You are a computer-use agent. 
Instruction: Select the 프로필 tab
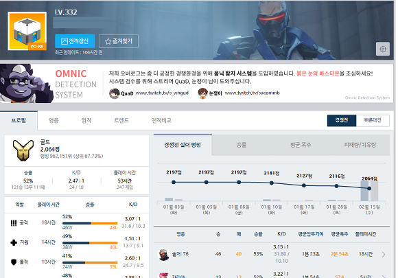click(x=19, y=120)
